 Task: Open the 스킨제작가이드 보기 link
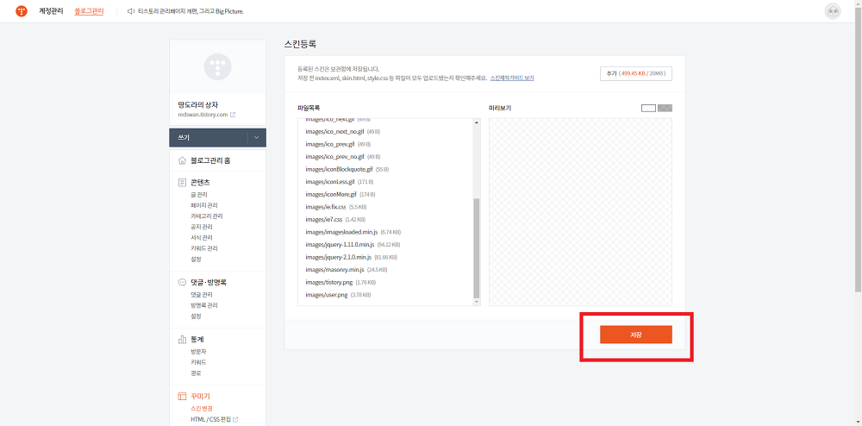click(512, 78)
